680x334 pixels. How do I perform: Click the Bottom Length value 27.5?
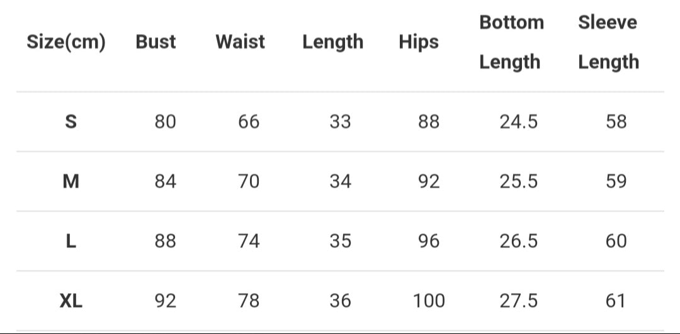click(519, 301)
